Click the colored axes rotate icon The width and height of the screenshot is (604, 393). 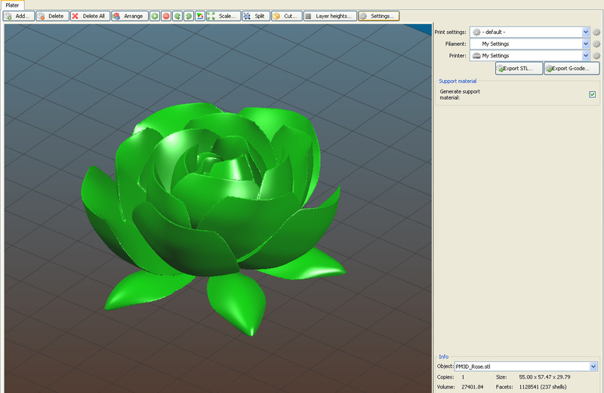point(200,16)
